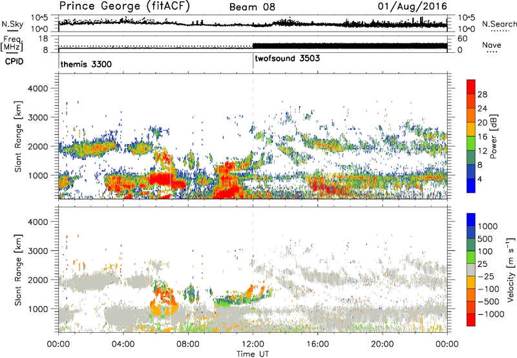Click the 4000 tick on power panel axis
Screen dimensions: 517x358
click(x=37, y=89)
